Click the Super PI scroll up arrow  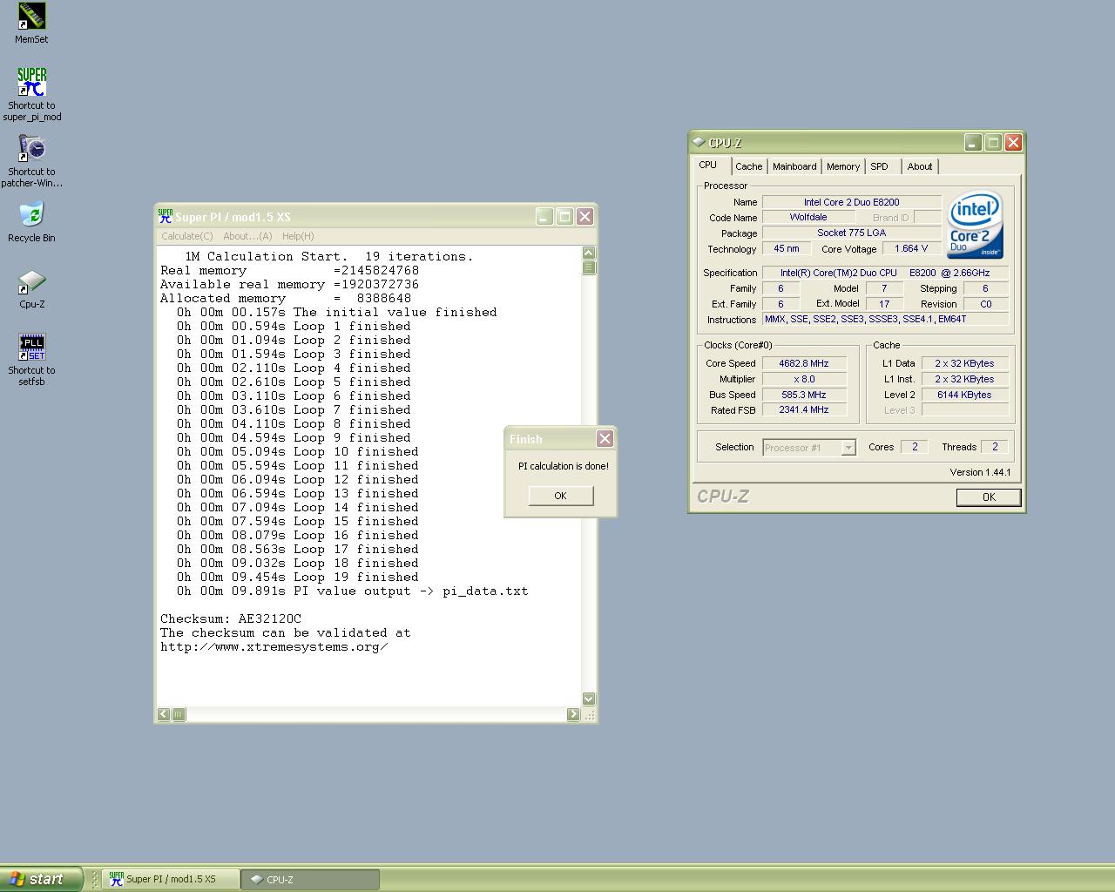point(589,253)
